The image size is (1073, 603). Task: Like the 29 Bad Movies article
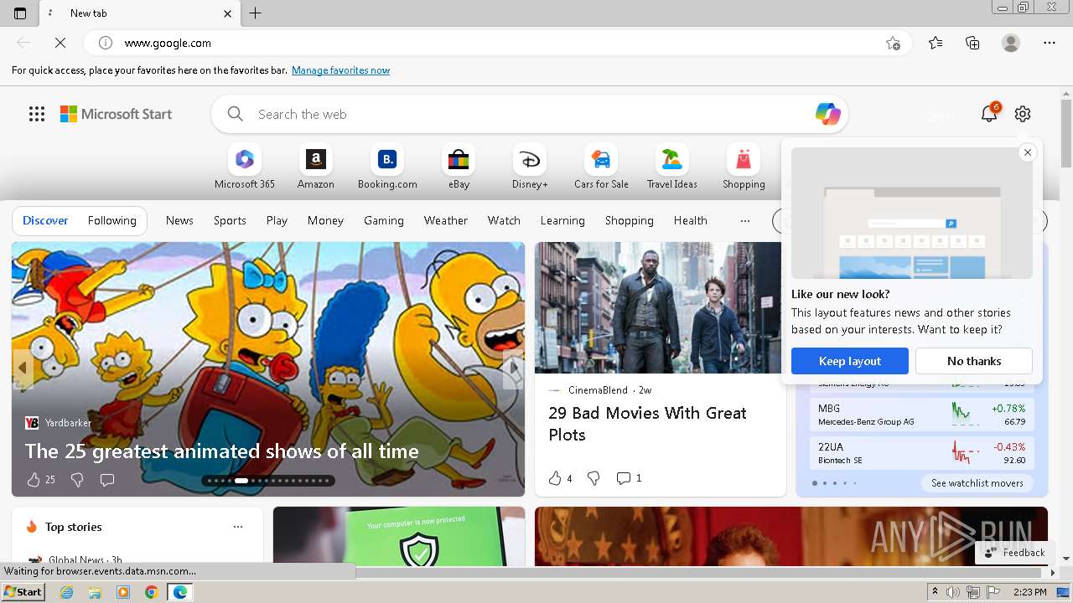(560, 478)
